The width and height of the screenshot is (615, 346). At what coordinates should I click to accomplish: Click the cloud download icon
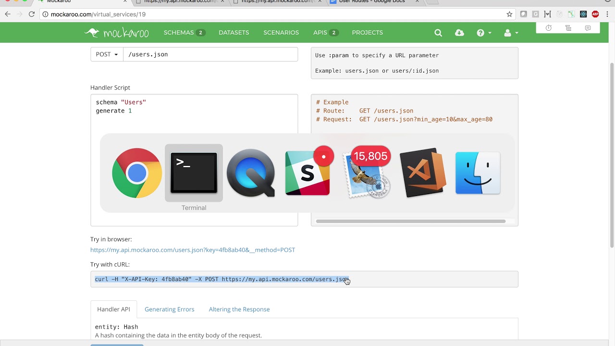point(459,33)
